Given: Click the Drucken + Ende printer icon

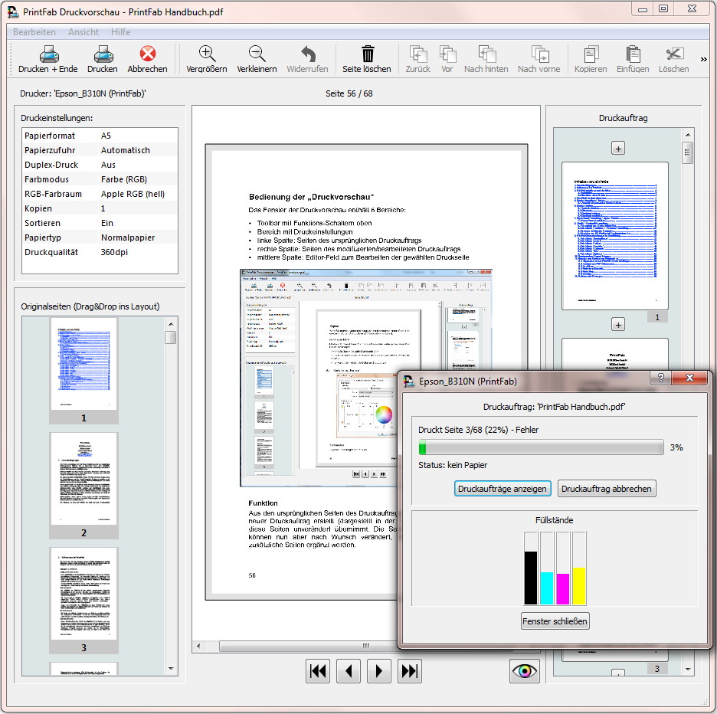Looking at the screenshot, I should click(48, 54).
